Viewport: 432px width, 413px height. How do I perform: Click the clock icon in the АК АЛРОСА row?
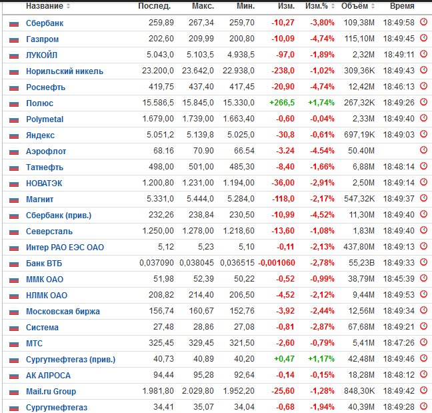[x=424, y=374]
